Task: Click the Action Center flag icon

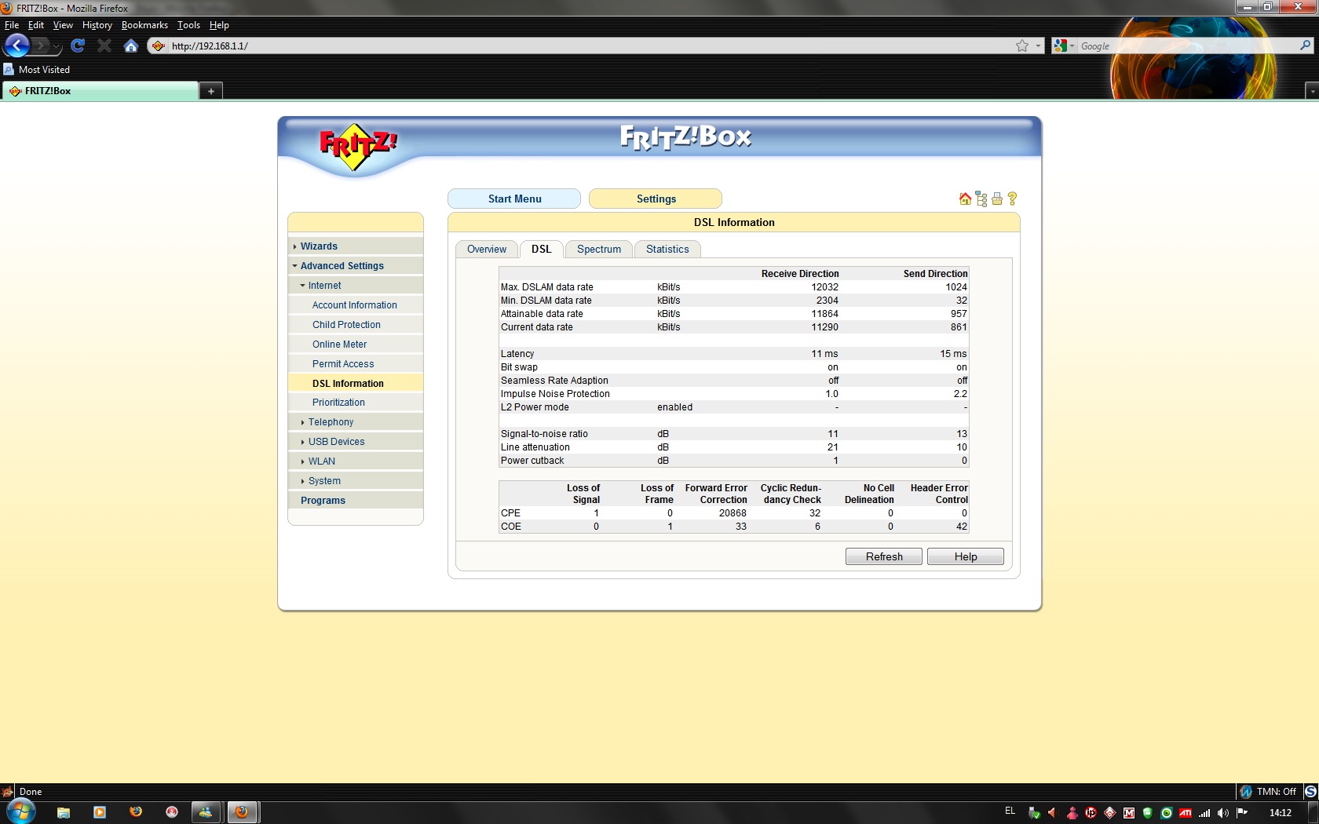Action: (x=1241, y=812)
